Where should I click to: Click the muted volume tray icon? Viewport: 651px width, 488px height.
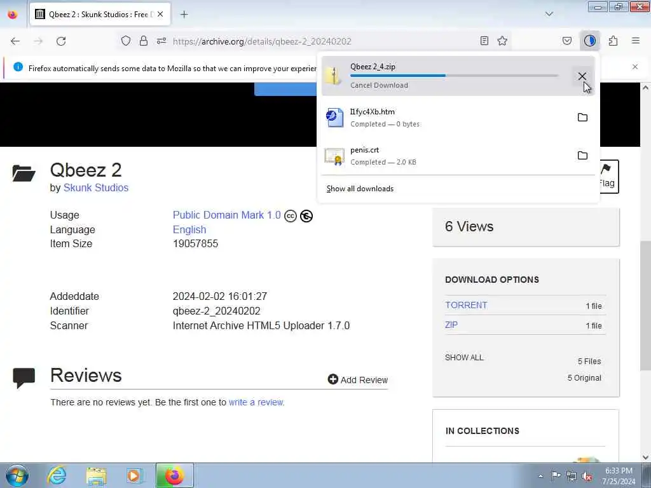click(x=587, y=476)
